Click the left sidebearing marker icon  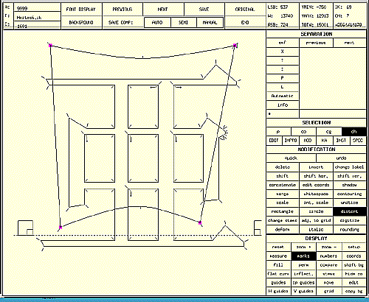(25, 228)
